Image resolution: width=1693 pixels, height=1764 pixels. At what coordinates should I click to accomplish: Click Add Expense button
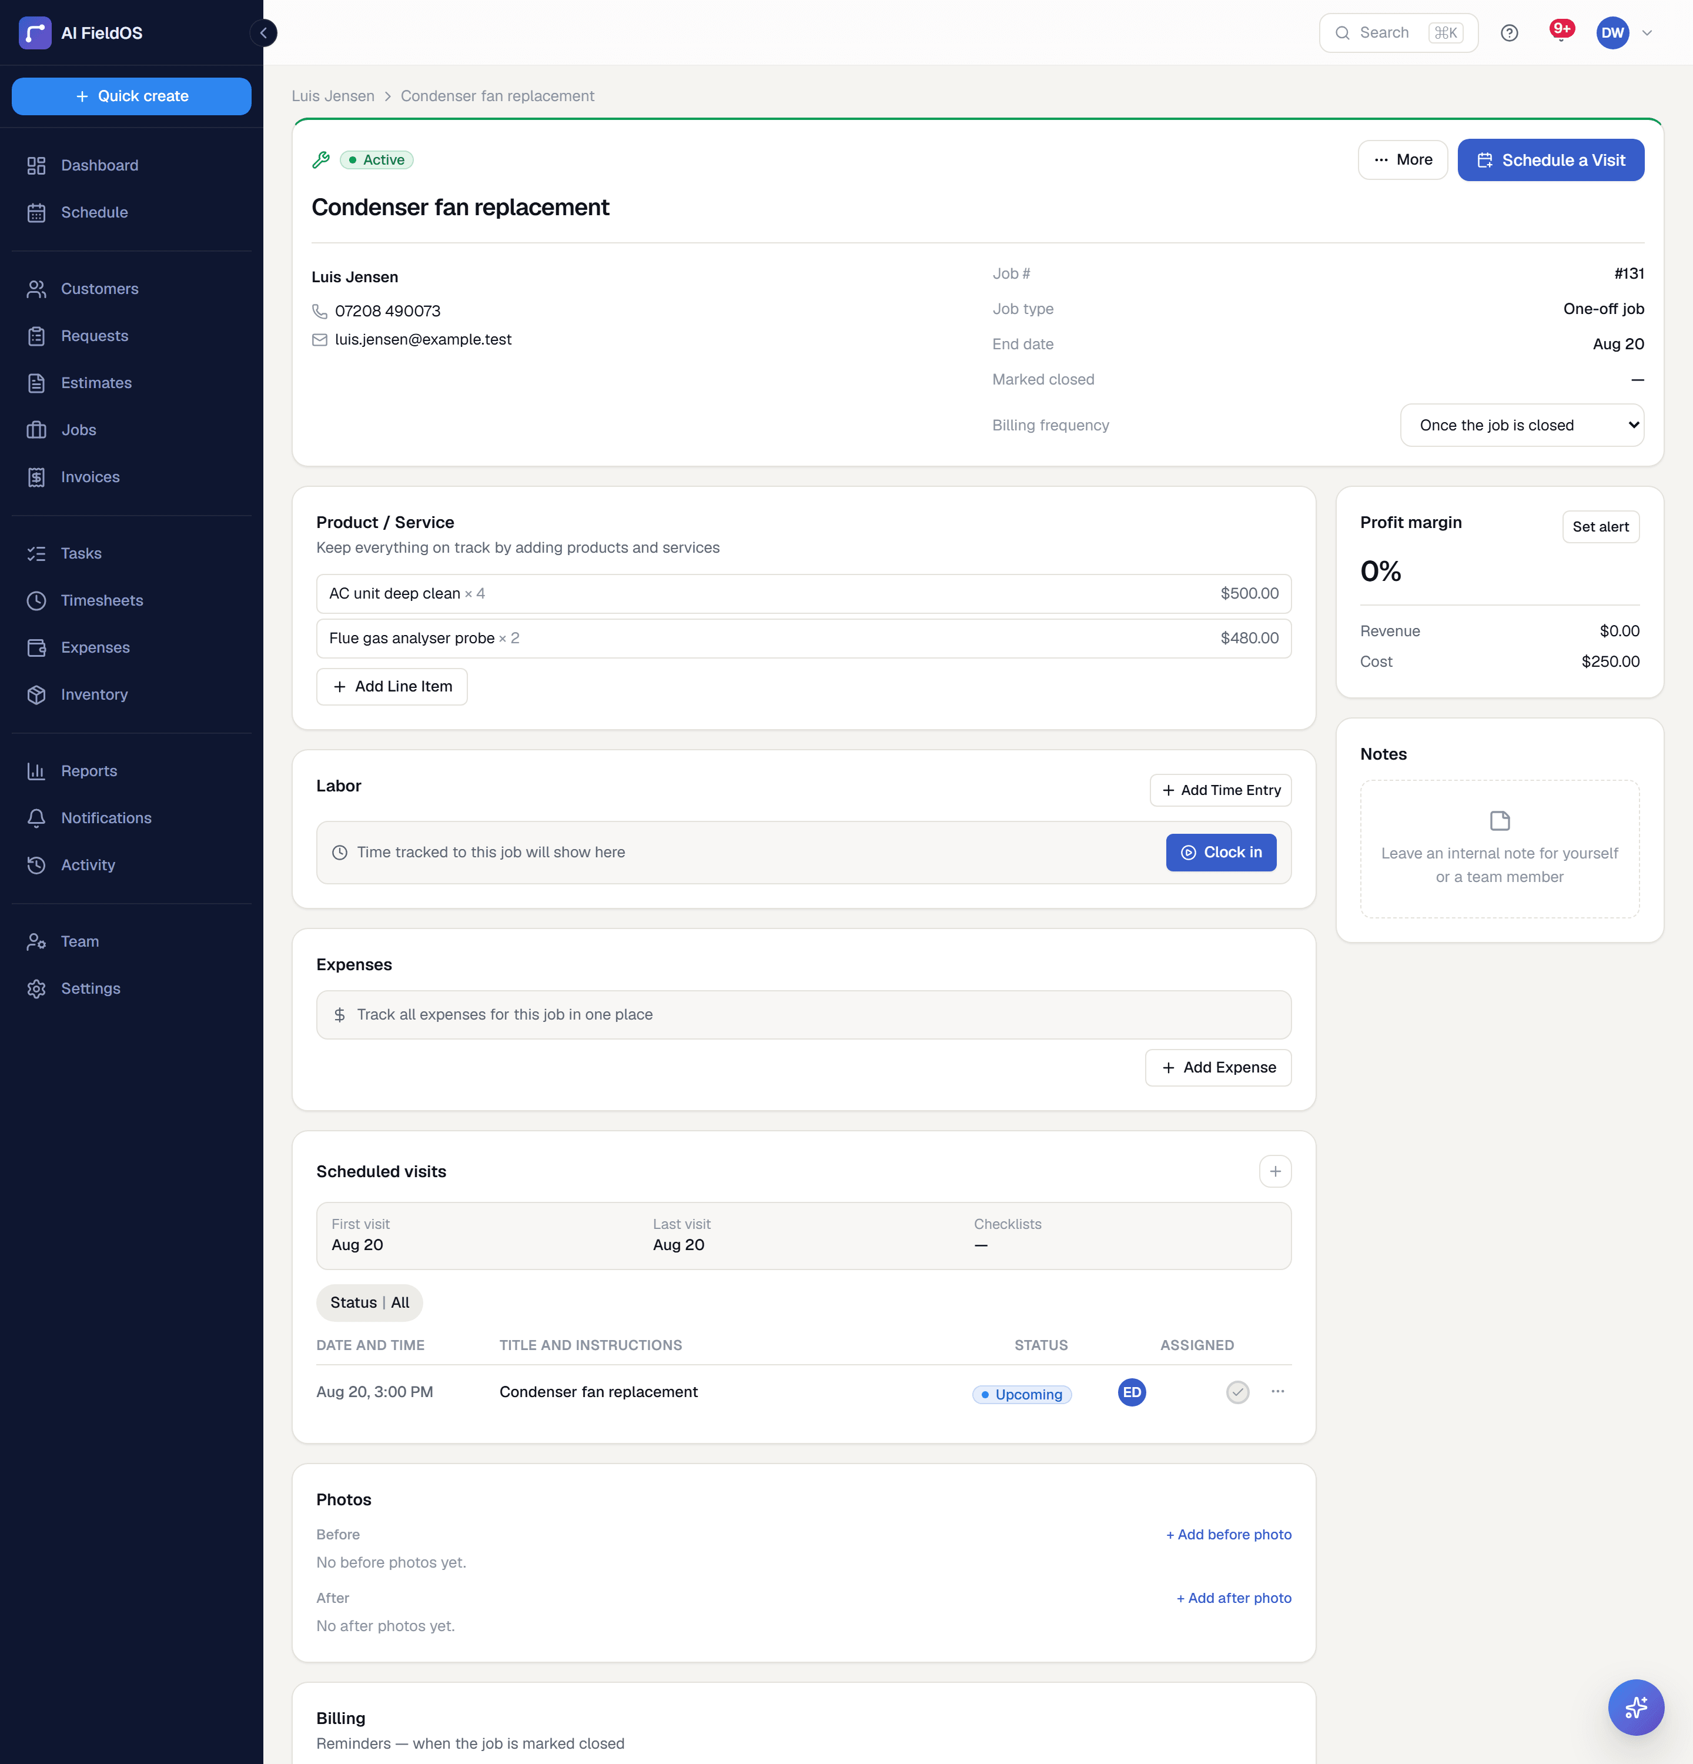pyautogui.click(x=1217, y=1067)
